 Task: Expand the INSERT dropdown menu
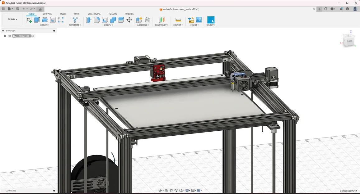point(194,25)
